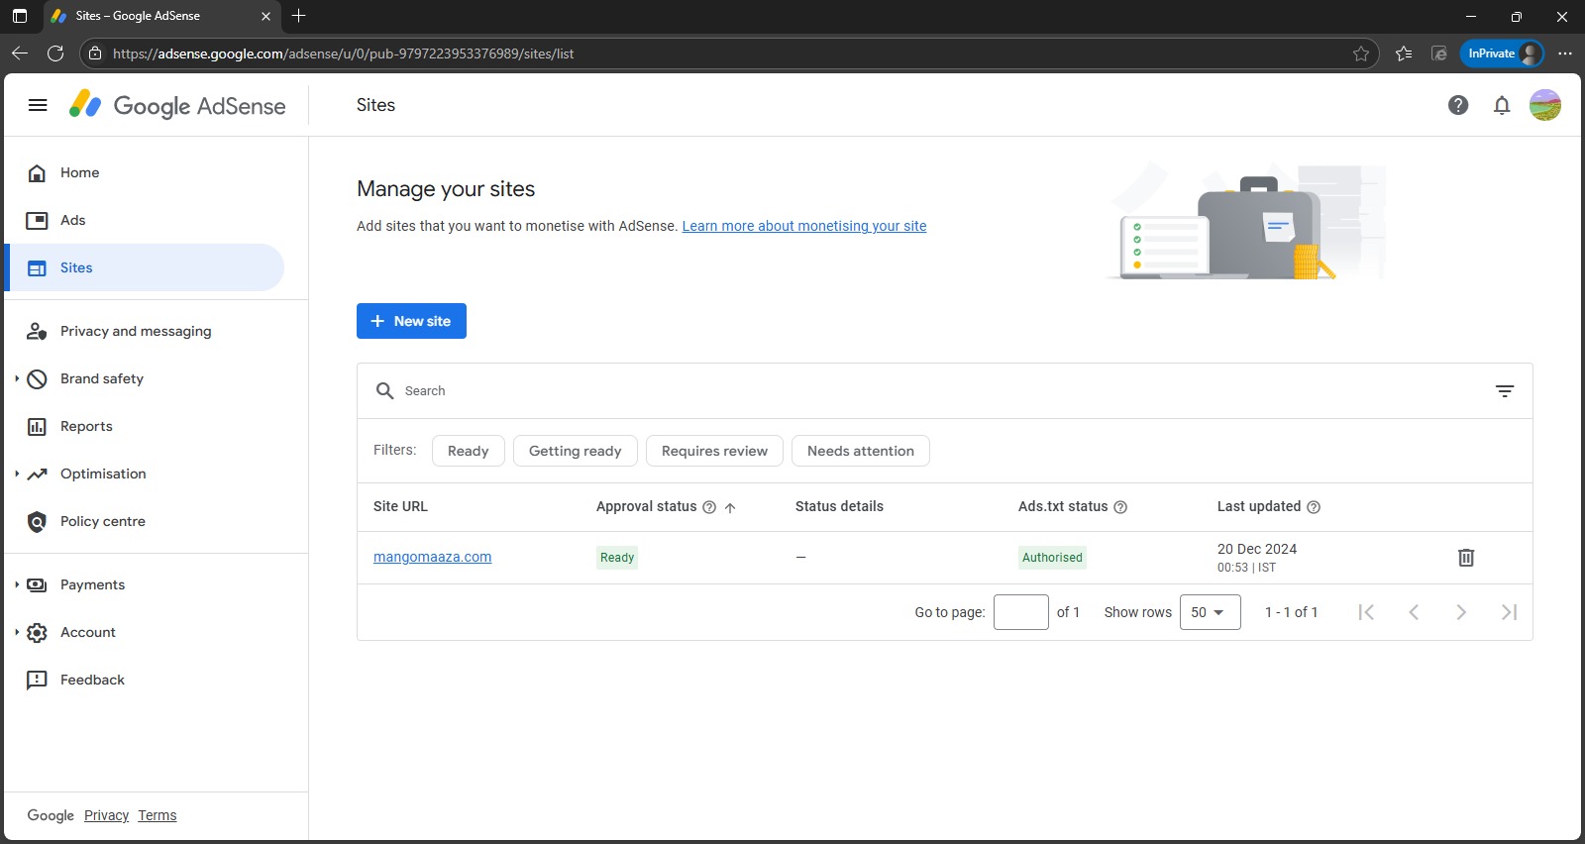Show Ads.txt status help tooltip
1585x844 pixels.
[x=1120, y=507]
